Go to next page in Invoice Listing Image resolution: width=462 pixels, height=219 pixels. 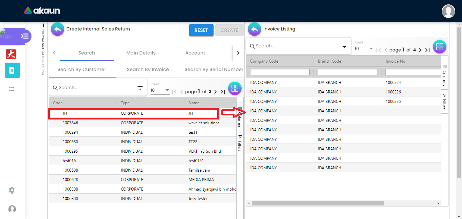420,50
